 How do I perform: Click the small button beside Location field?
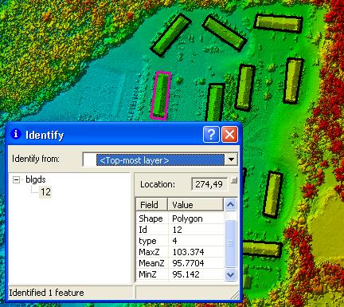click(x=234, y=181)
